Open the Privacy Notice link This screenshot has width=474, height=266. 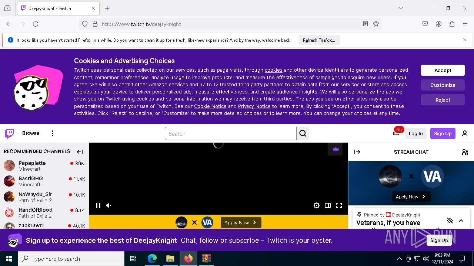(x=254, y=106)
